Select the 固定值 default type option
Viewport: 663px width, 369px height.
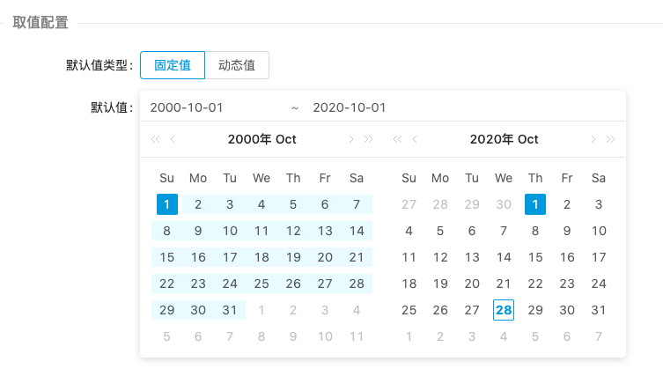[x=173, y=65]
